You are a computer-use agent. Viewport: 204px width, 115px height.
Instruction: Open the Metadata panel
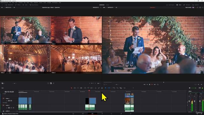(187, 5)
